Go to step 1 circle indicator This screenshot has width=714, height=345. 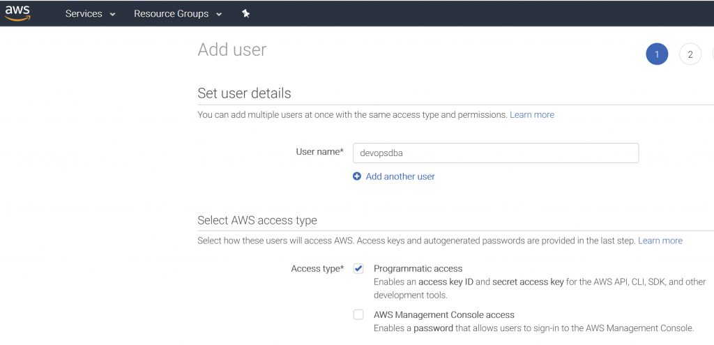pyautogui.click(x=657, y=54)
